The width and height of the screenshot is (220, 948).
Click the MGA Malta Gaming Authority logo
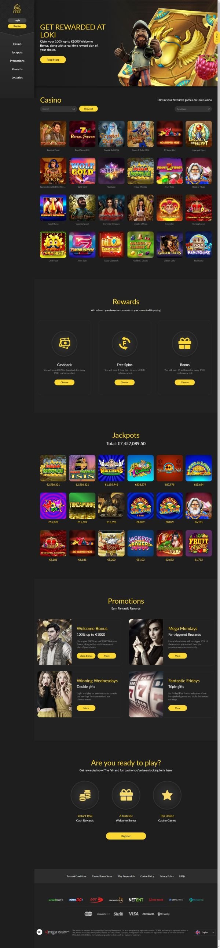tap(57, 932)
